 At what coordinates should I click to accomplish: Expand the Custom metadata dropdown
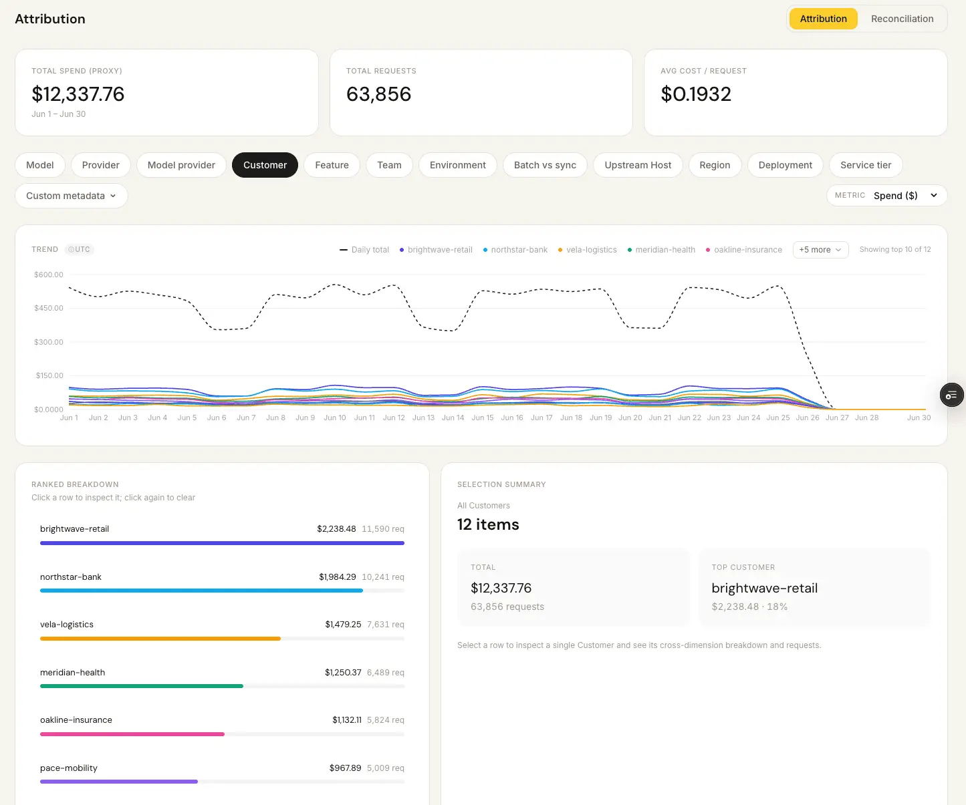click(x=72, y=196)
